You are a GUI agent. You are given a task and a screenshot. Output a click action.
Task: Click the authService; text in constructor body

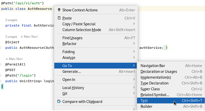151,48
